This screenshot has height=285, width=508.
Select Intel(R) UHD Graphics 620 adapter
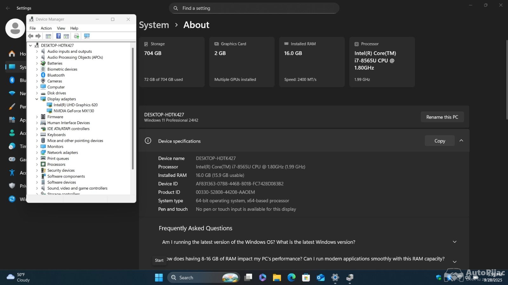click(76, 105)
